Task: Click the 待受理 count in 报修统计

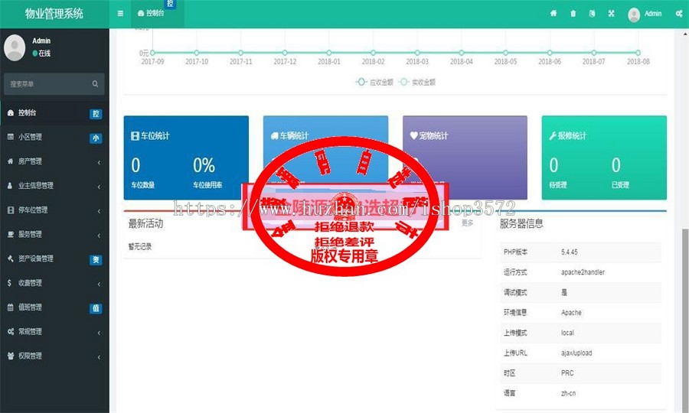Action: (553, 165)
